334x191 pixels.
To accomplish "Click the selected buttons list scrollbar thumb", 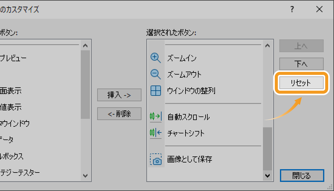I will [x=268, y=149].
